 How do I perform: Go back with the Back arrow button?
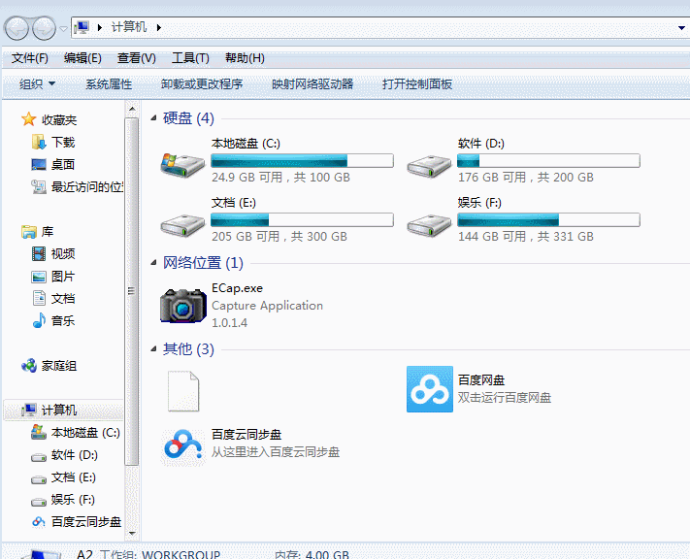pos(16,28)
